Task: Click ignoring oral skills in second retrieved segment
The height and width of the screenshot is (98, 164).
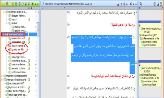Action: click(150, 85)
